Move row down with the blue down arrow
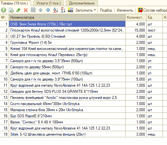167x145 pixels. 48,10
